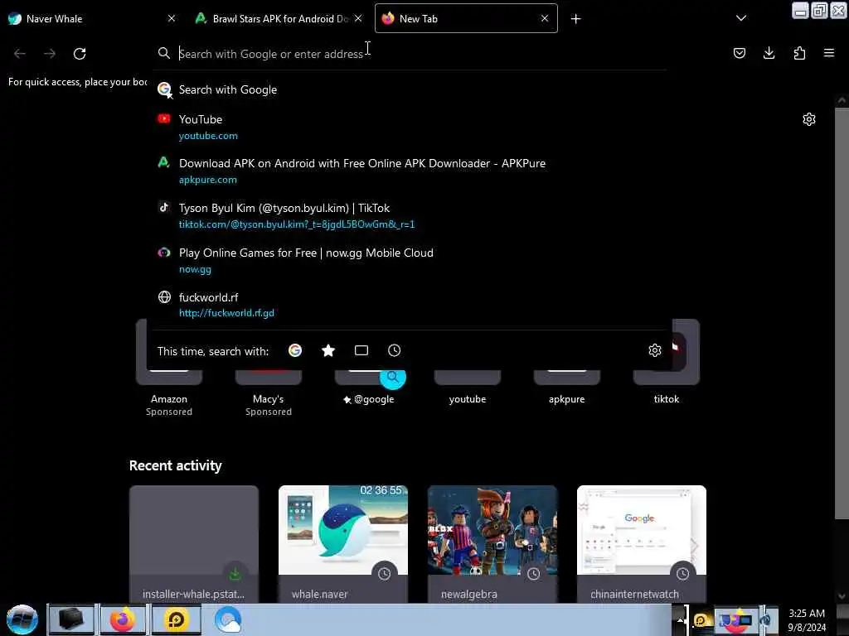This screenshot has width=849, height=636.
Task: Switch to the Naver Whale tab
Action: coord(93,18)
